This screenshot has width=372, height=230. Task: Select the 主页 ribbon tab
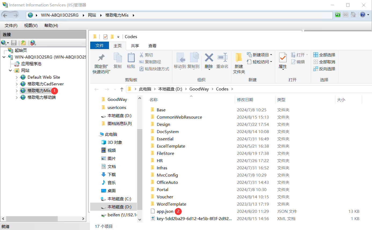(x=118, y=46)
